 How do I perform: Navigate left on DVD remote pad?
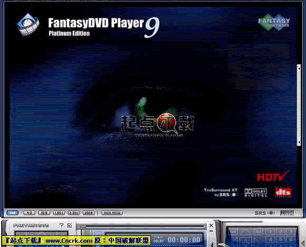(x=235, y=242)
